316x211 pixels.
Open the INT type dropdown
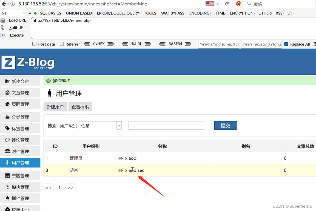13,13
